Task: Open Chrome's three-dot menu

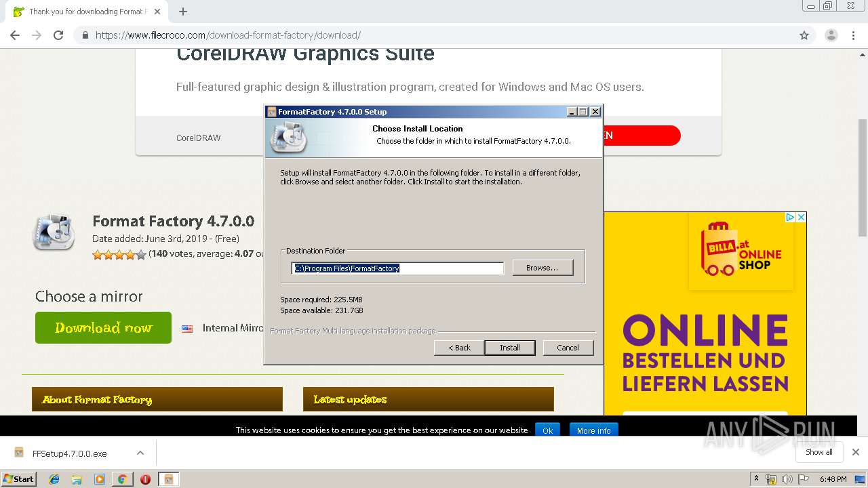Action: (853, 35)
